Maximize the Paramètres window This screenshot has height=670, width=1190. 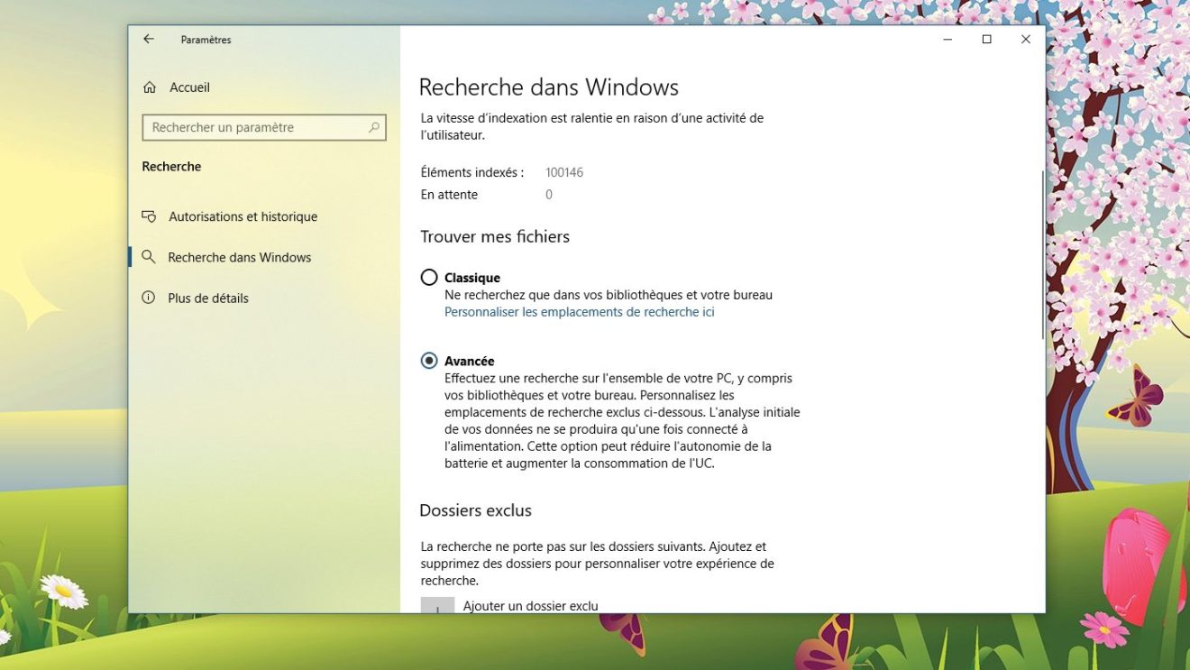(x=986, y=39)
